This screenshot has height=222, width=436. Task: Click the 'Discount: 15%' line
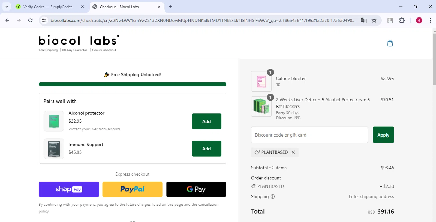tap(288, 118)
